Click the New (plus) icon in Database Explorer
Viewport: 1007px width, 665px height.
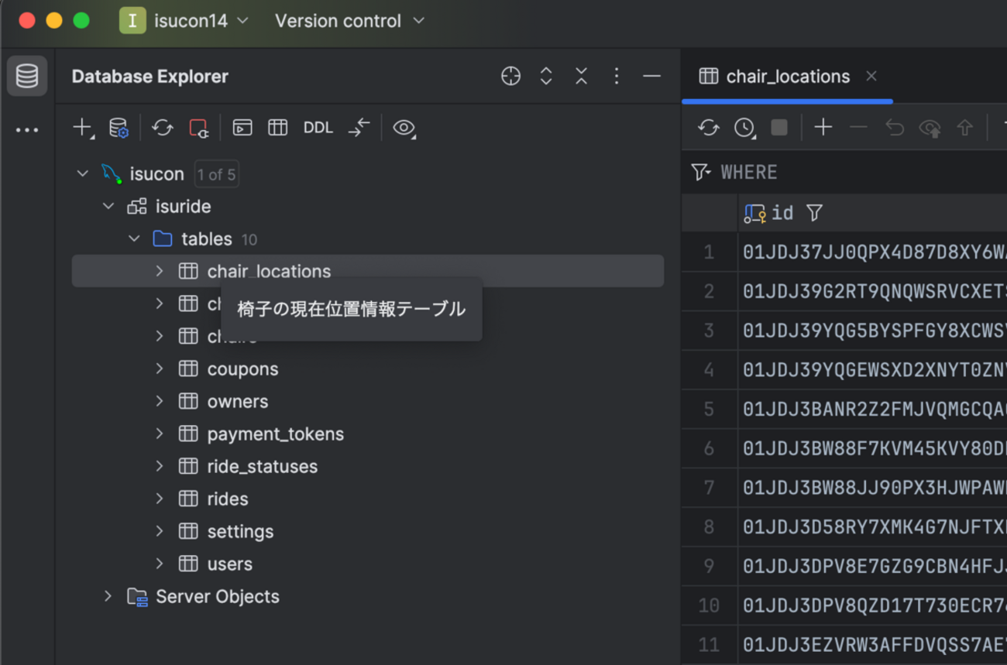click(82, 128)
